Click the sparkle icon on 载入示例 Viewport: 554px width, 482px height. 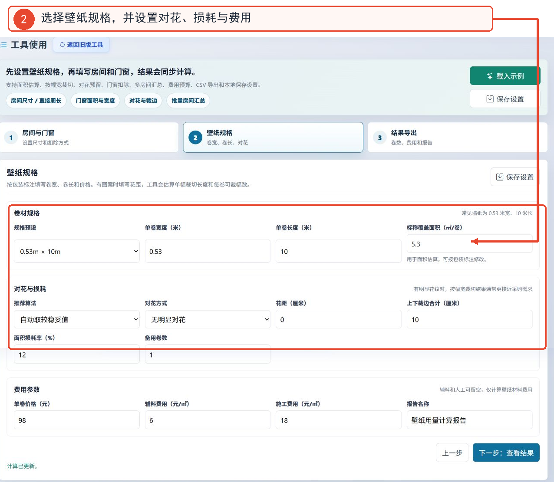490,76
